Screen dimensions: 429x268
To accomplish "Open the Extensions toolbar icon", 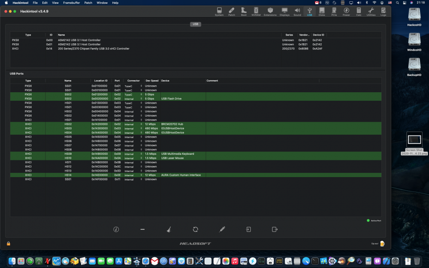I will [x=270, y=12].
